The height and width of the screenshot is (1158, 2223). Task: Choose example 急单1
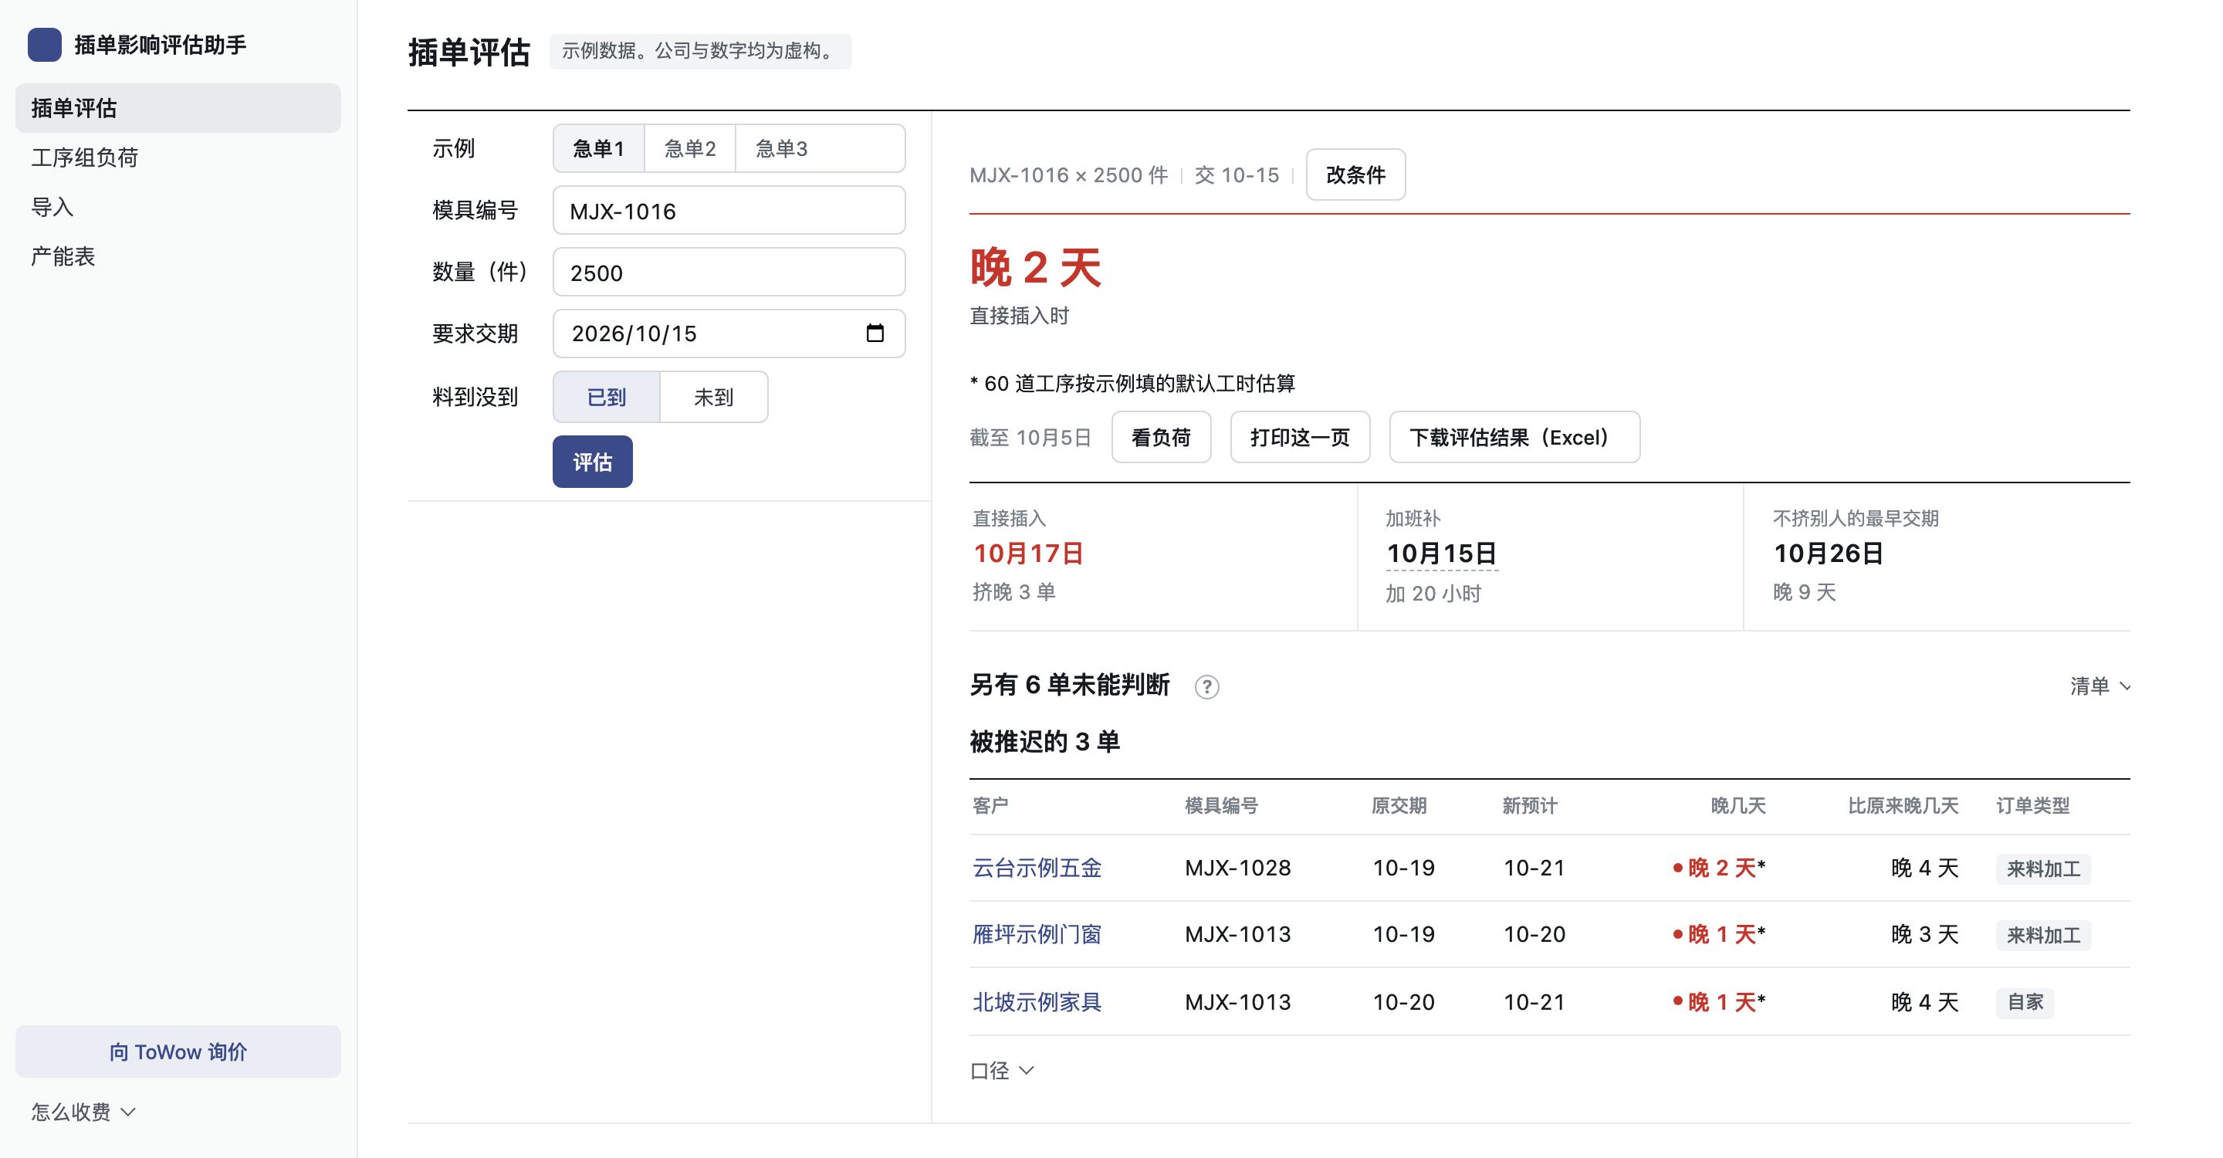point(599,148)
